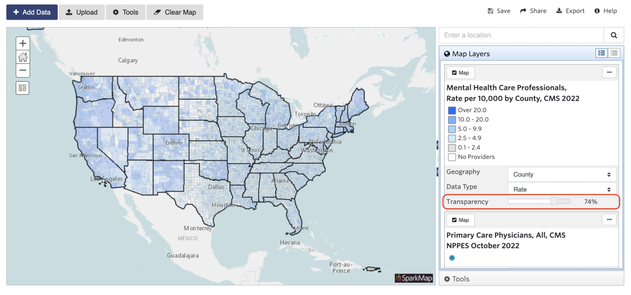Switch Map Layers to compact list view
This screenshot has height=295, width=631.
point(614,53)
